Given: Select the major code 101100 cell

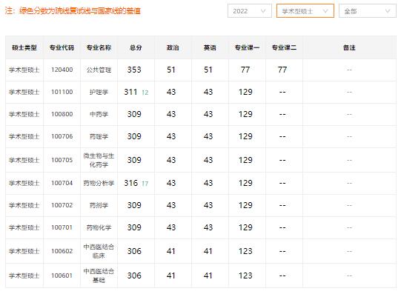Looking at the screenshot, I should click(x=62, y=92).
